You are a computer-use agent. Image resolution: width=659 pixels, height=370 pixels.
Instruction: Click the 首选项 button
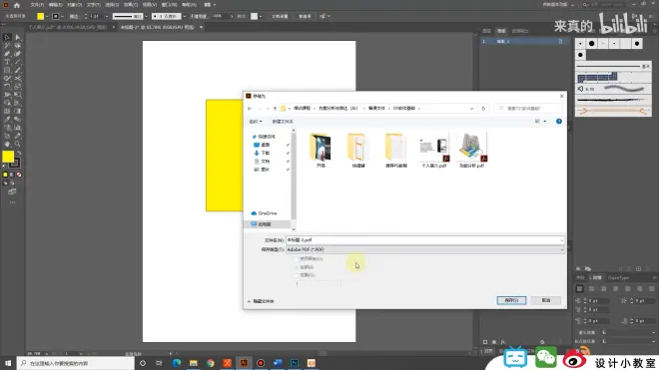click(x=305, y=16)
